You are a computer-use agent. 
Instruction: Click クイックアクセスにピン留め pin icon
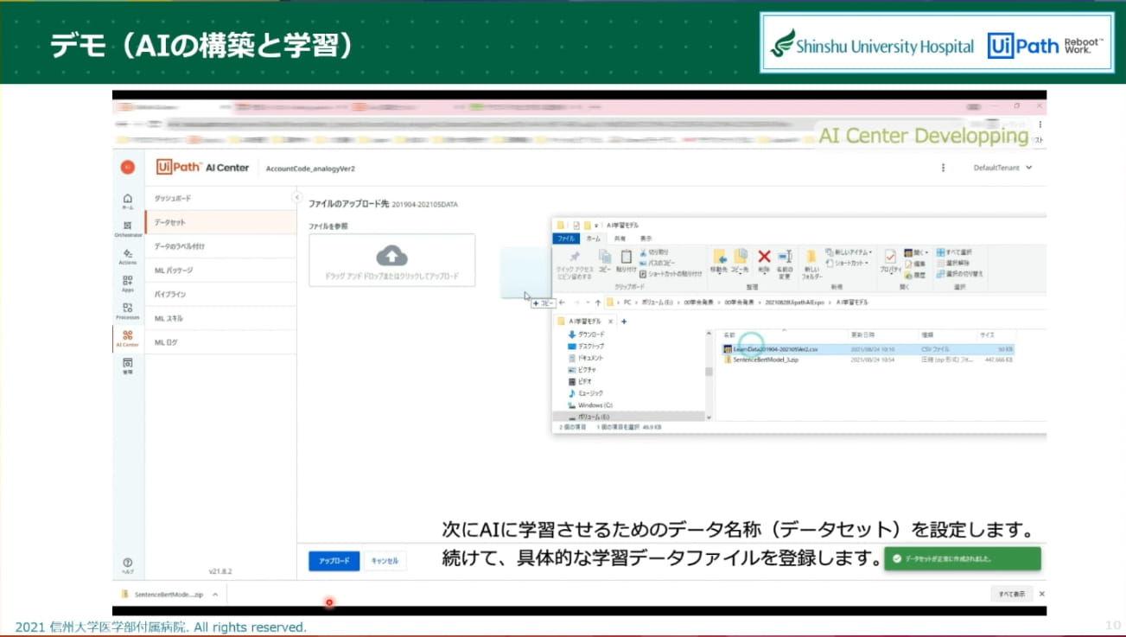tap(574, 257)
